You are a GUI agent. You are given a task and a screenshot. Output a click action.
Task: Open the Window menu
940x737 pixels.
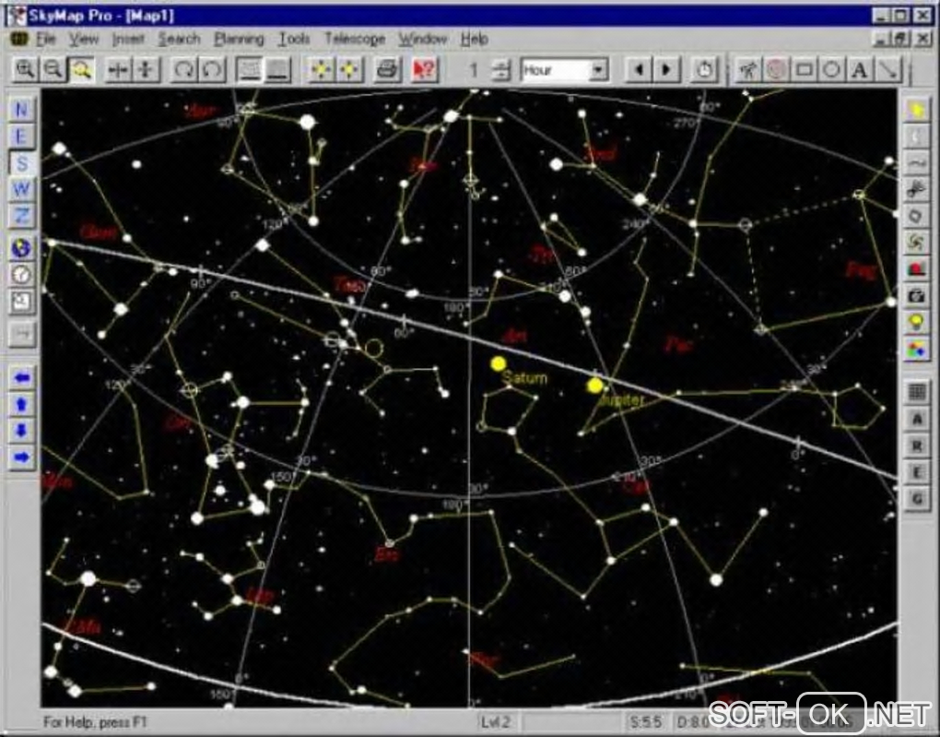point(423,39)
